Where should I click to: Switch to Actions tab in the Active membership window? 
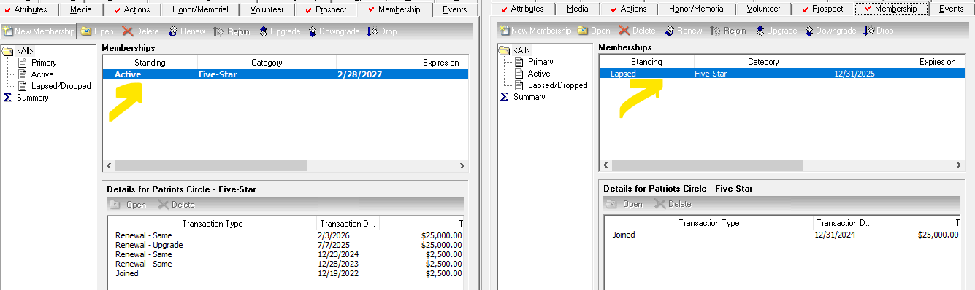pos(133,9)
